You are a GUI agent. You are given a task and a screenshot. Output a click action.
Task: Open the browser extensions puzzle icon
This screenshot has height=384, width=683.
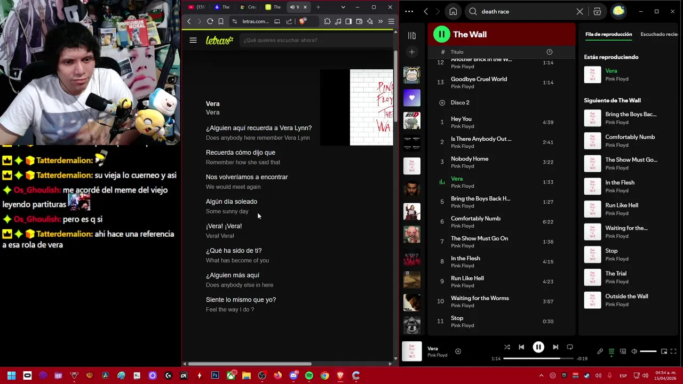327,21
